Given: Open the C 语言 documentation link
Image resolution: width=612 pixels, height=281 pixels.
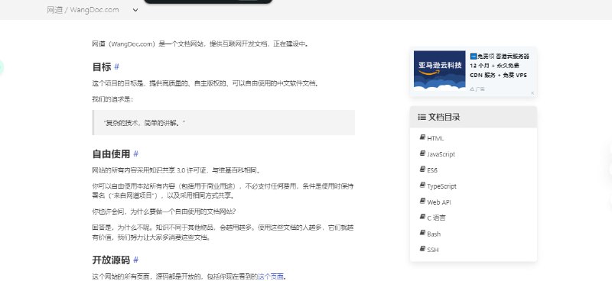Looking at the screenshot, I should tap(436, 218).
